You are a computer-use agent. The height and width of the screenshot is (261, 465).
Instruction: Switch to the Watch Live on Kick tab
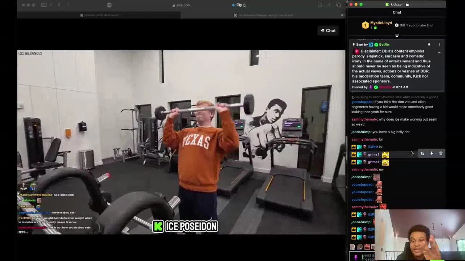tap(263, 15)
